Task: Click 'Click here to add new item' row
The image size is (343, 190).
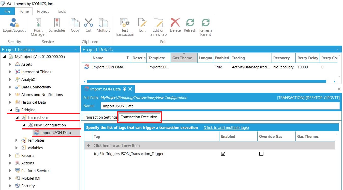Action: coord(209,145)
